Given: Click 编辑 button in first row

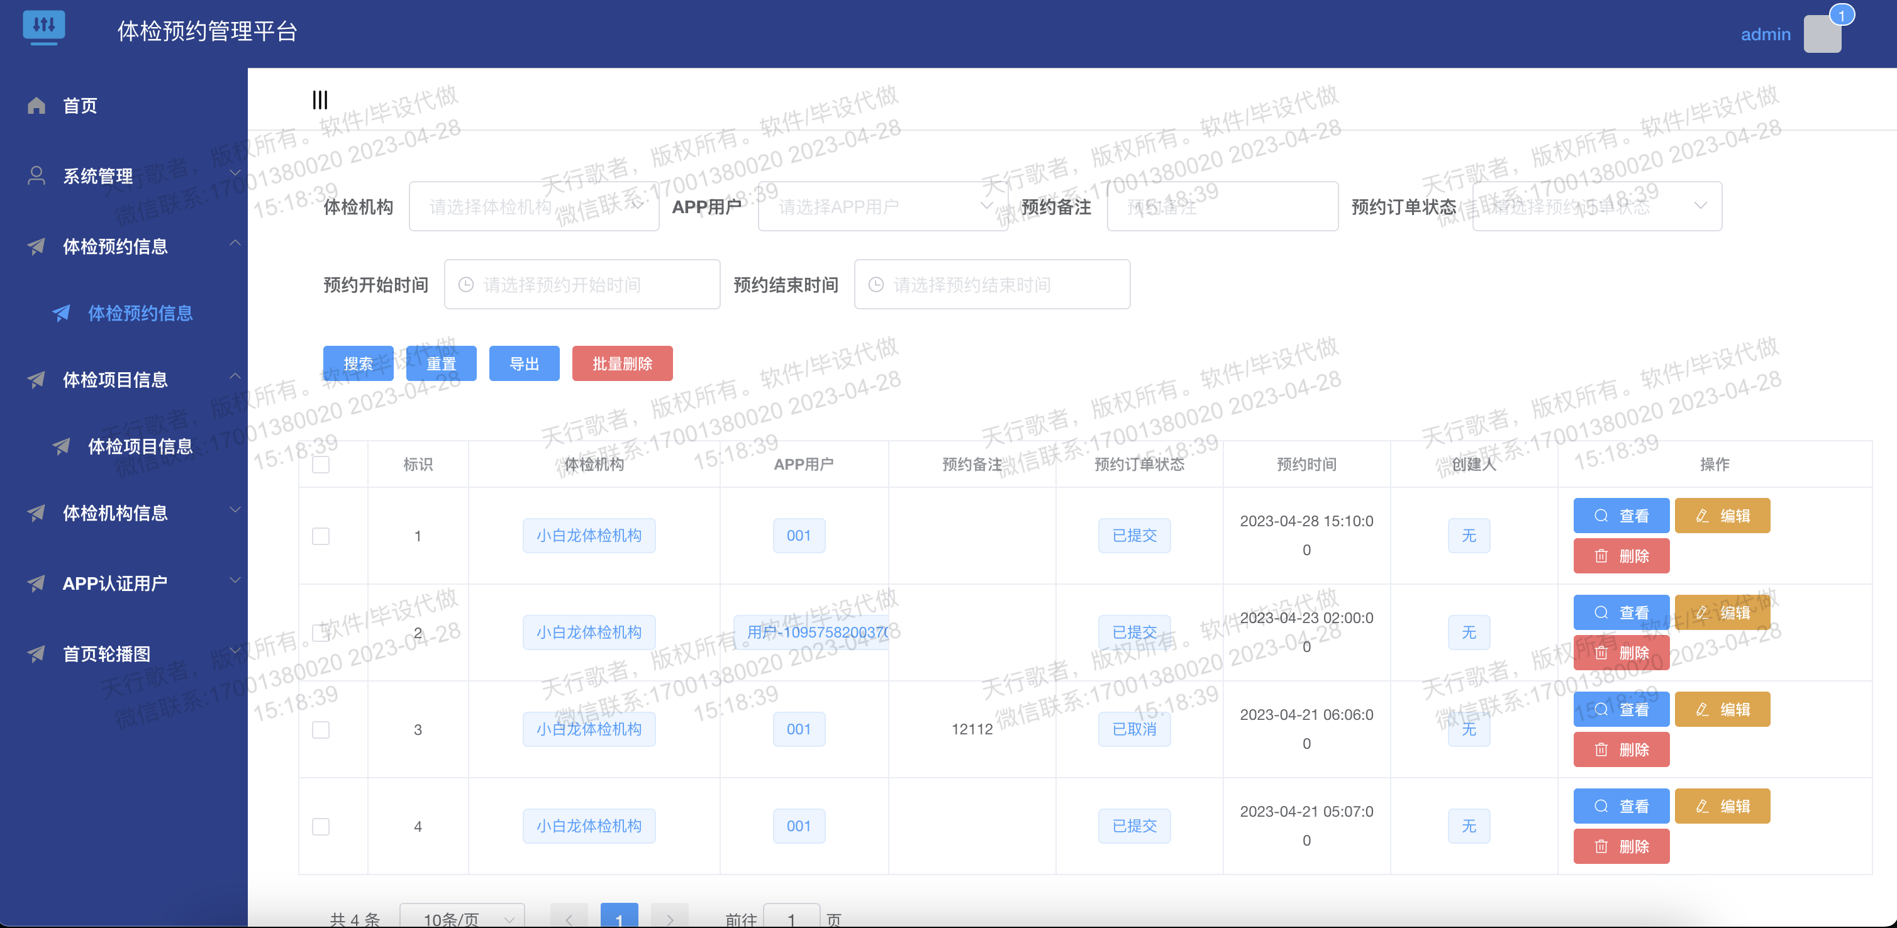Looking at the screenshot, I should 1722,516.
